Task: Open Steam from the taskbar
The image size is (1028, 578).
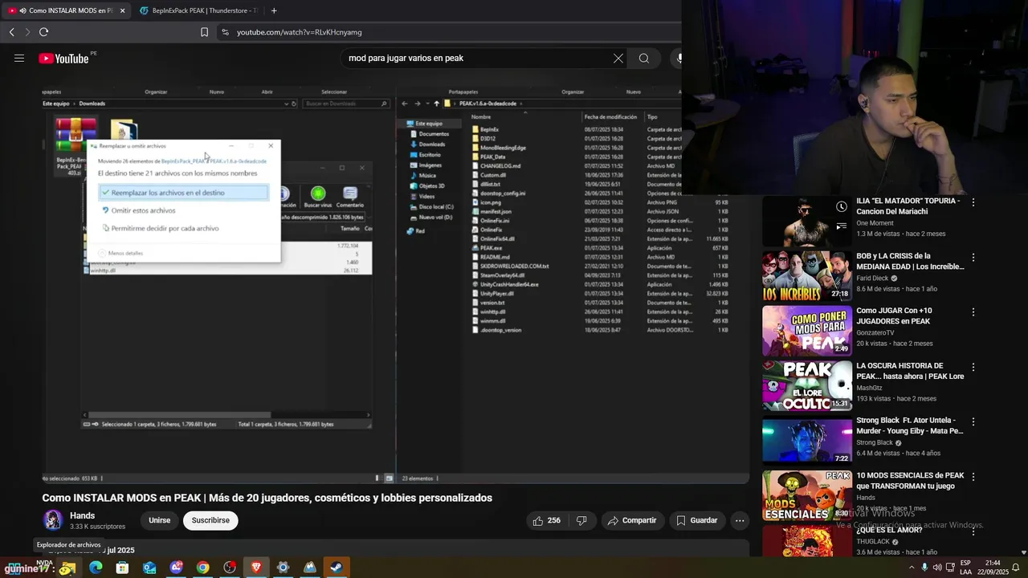Action: [337, 568]
